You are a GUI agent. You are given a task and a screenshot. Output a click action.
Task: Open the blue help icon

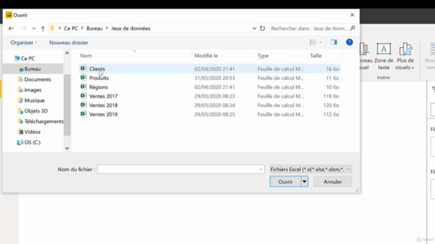(x=349, y=42)
